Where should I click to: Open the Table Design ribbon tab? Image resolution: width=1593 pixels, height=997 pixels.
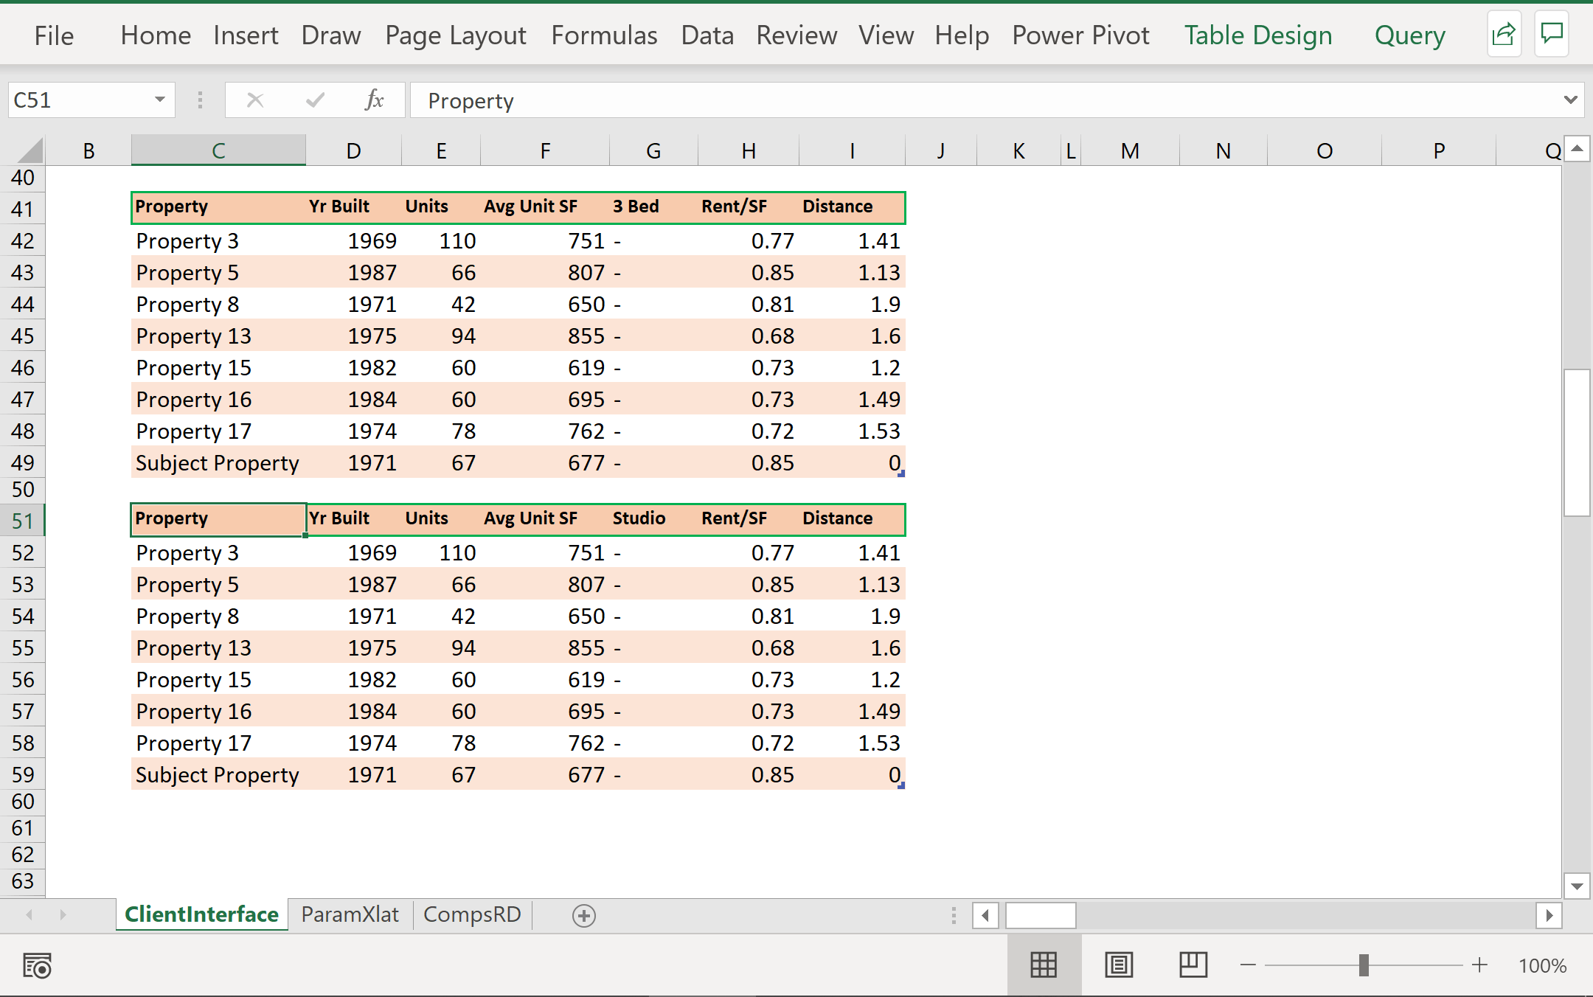tap(1258, 35)
